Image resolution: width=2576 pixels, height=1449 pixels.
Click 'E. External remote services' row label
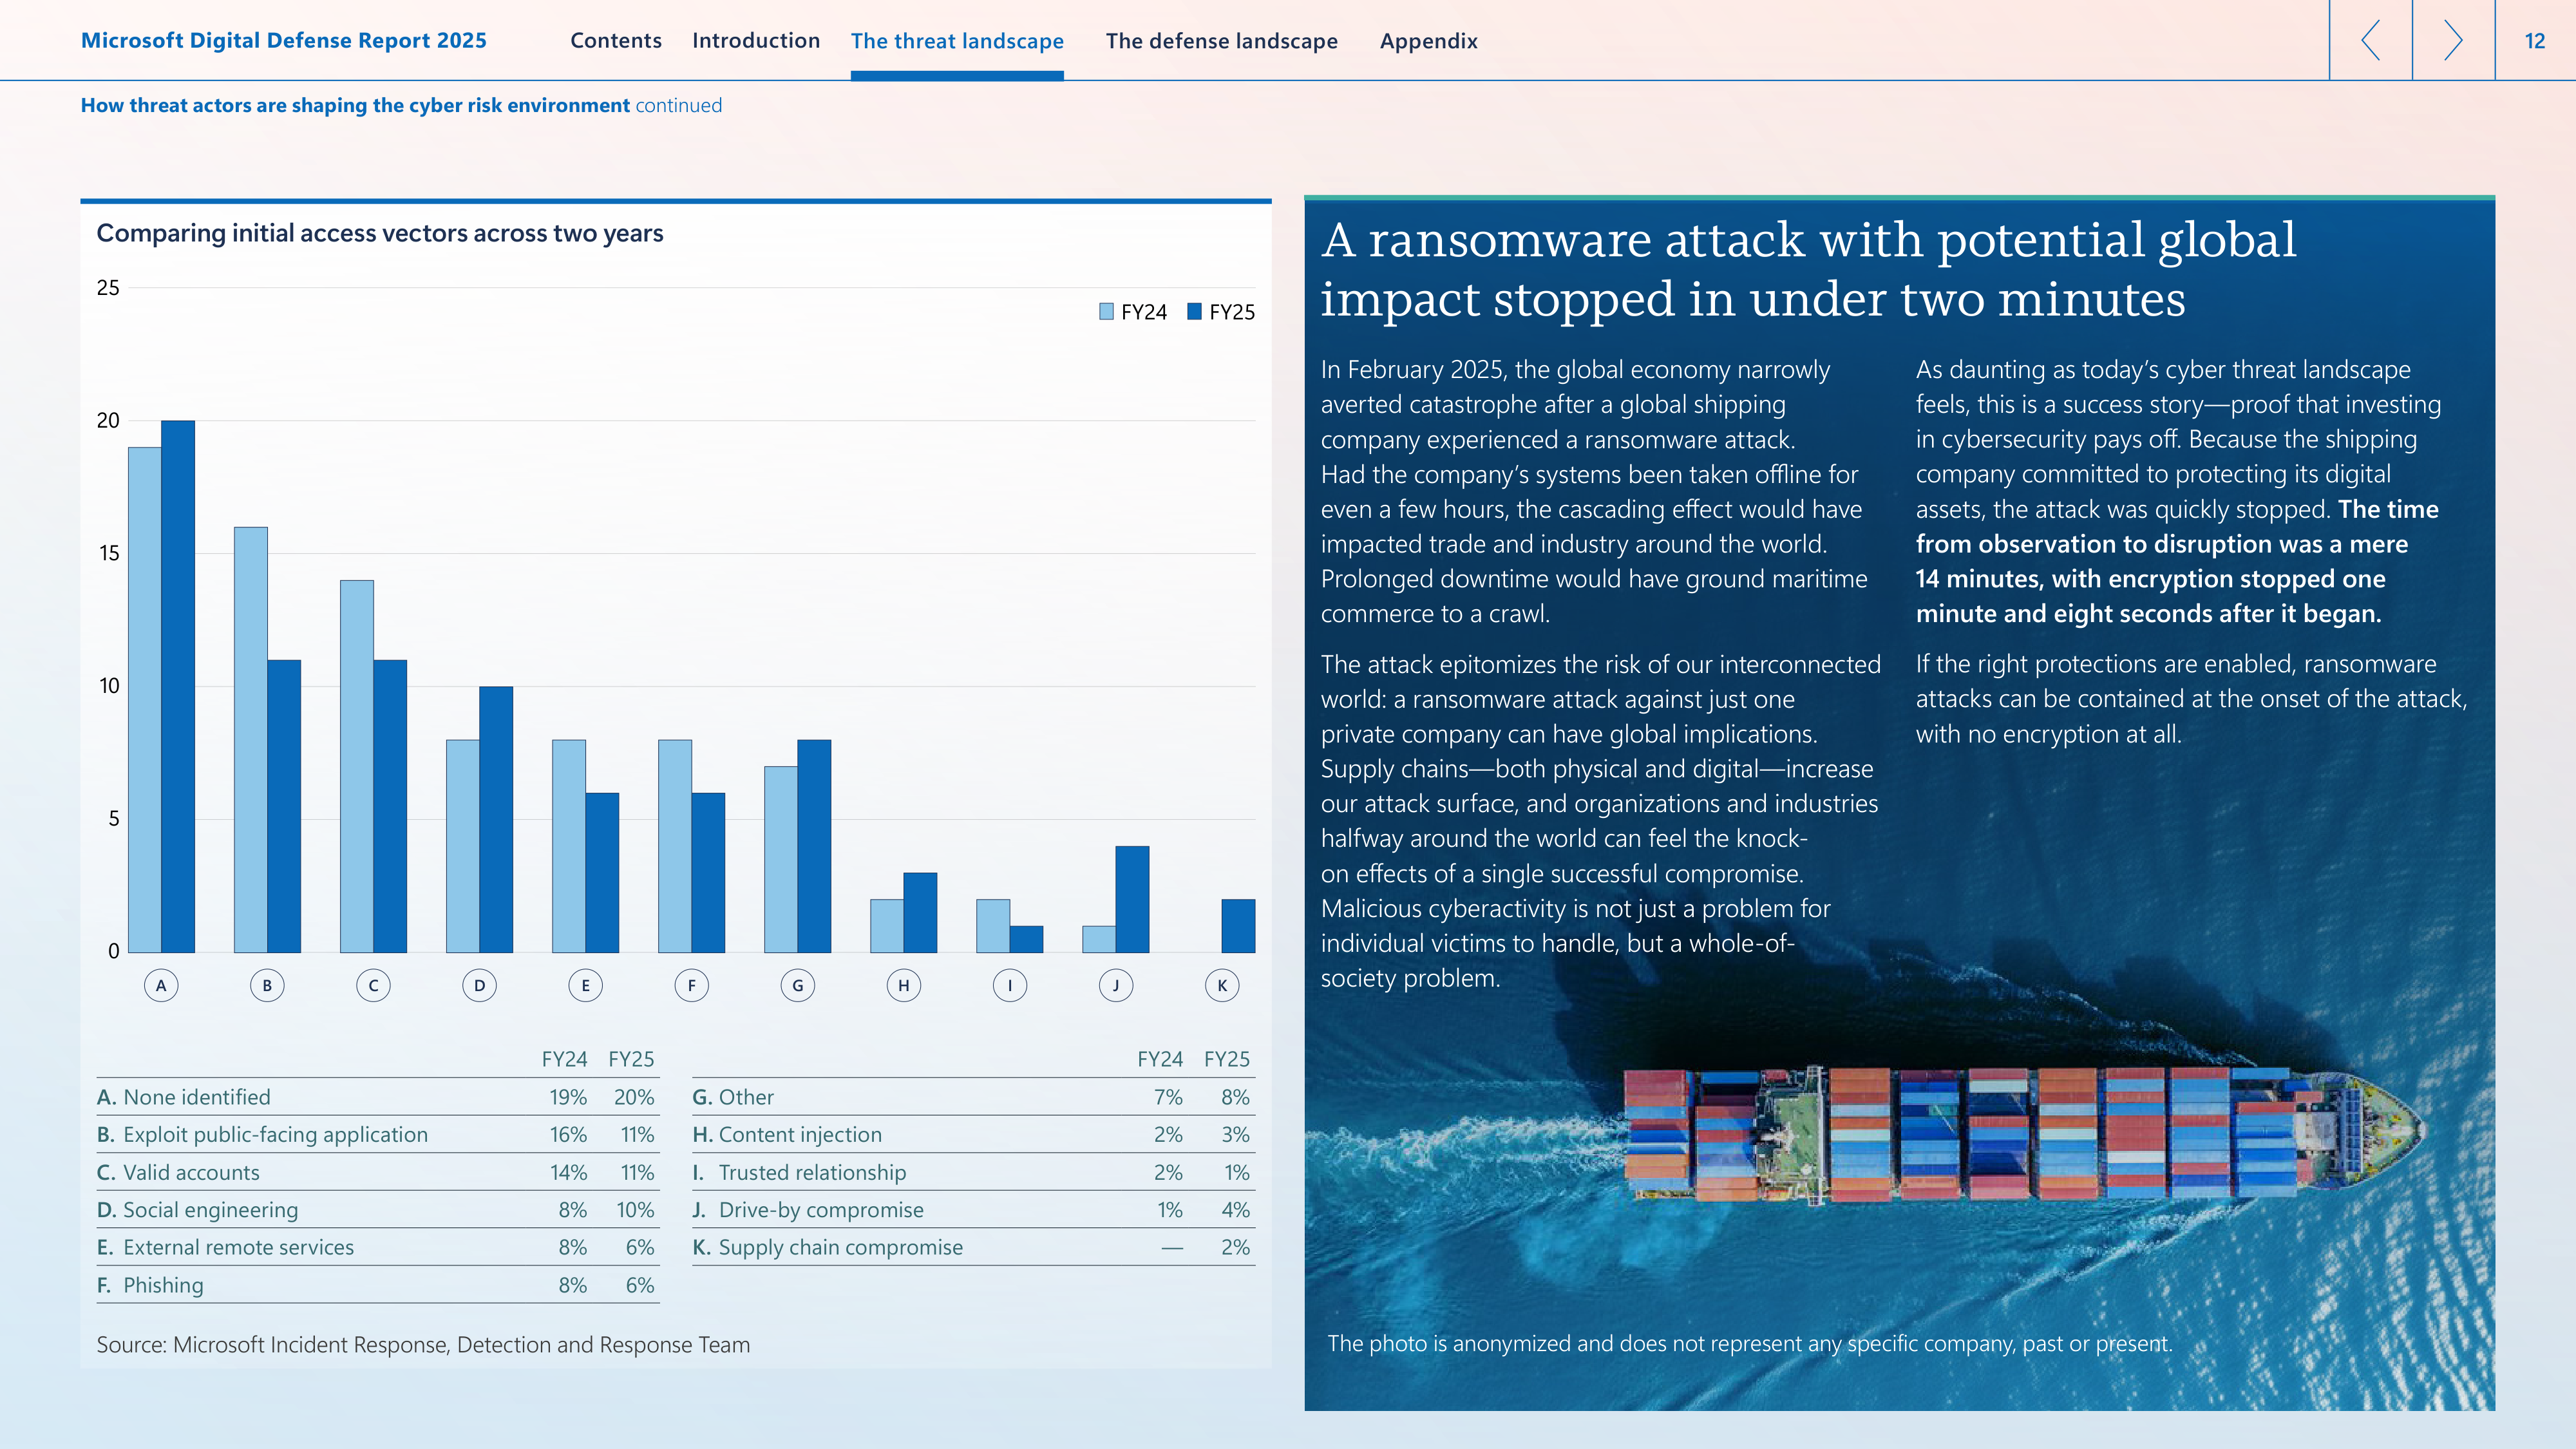click(225, 1247)
